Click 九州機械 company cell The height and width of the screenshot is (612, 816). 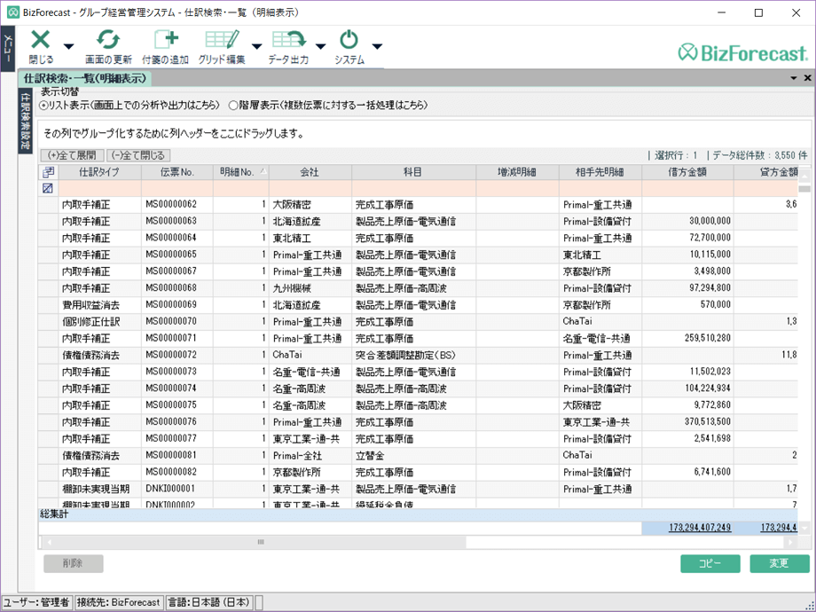coord(310,288)
